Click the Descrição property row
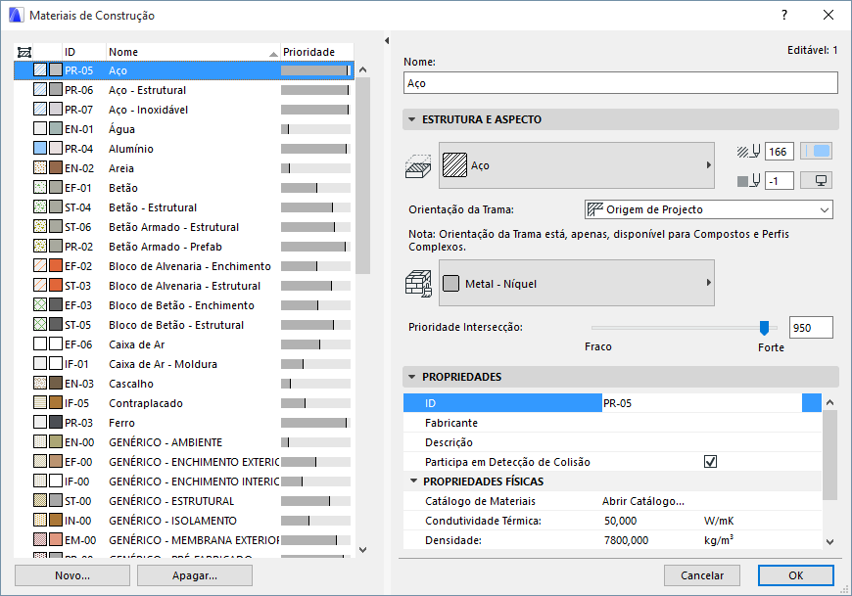The height and width of the screenshot is (596, 852). [612, 441]
